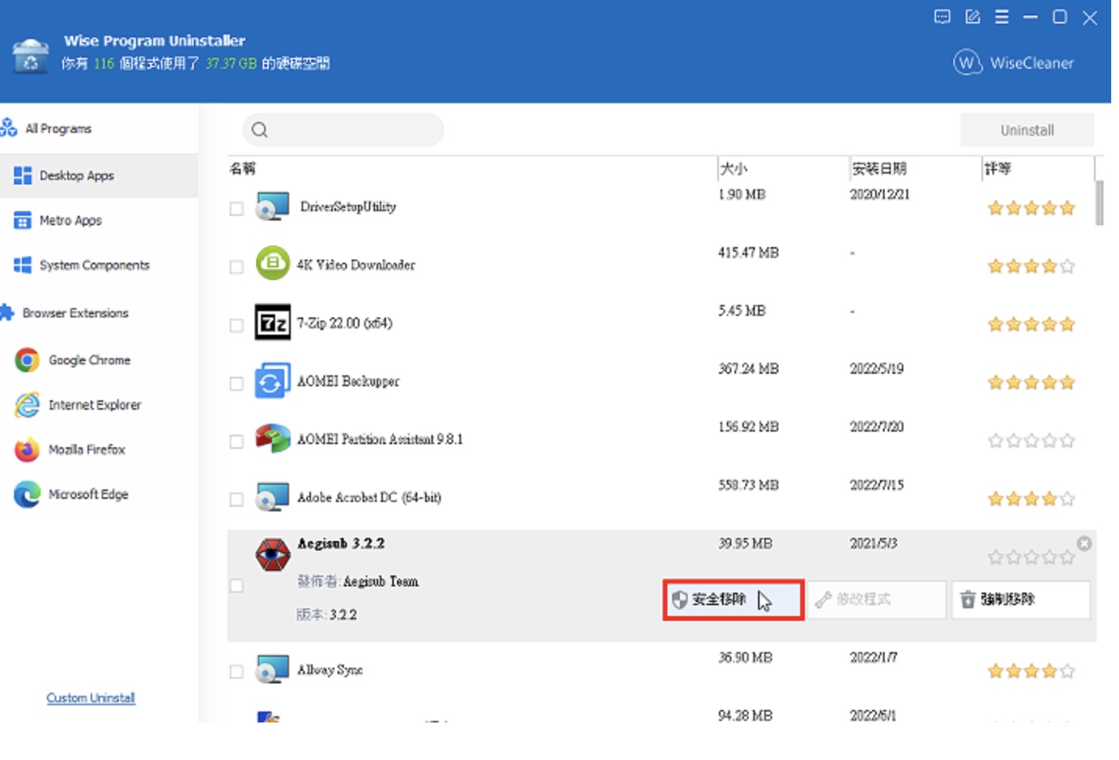The height and width of the screenshot is (760, 1119).
Task: Tick the 7-Zip 22.00 checkbox
Action: [236, 325]
